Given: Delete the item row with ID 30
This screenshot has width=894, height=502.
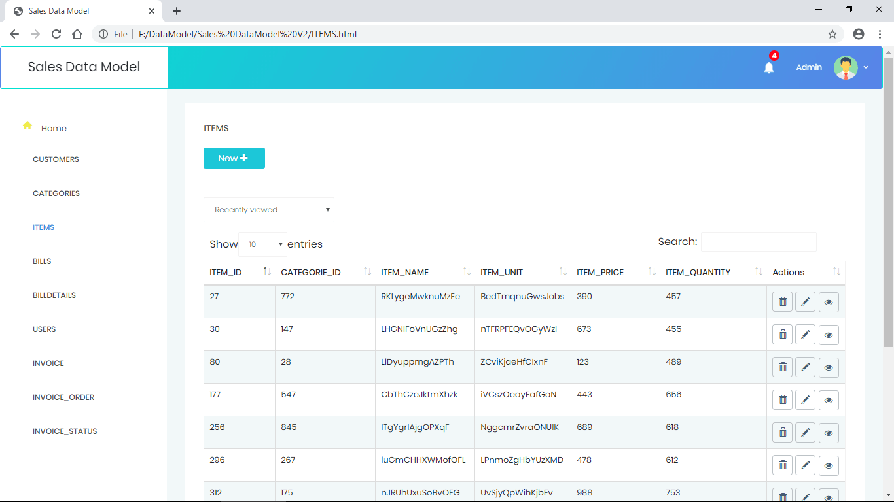Looking at the screenshot, I should point(782,335).
